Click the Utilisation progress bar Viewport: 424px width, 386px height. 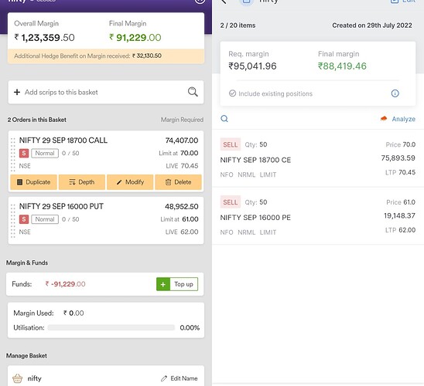(111, 327)
